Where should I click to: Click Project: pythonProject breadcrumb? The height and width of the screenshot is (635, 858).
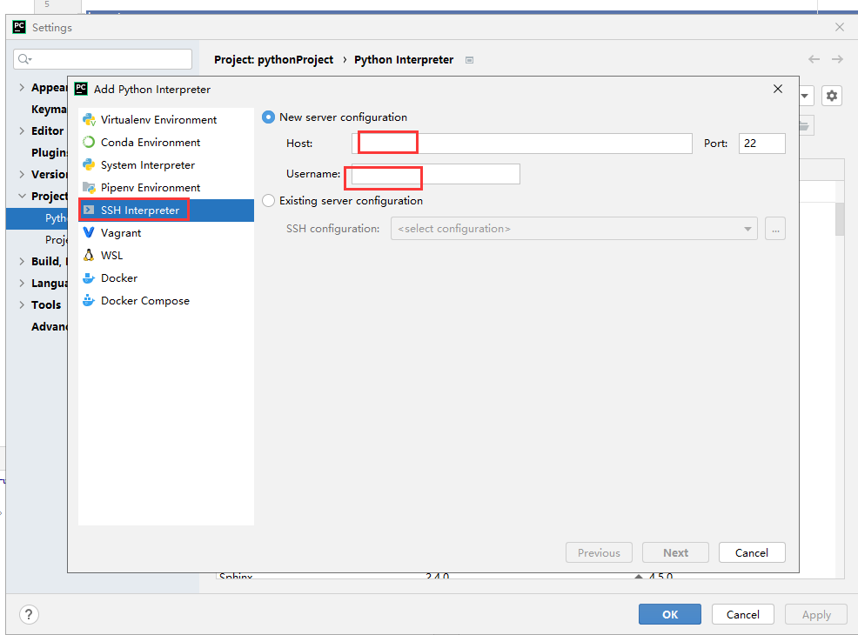point(273,60)
